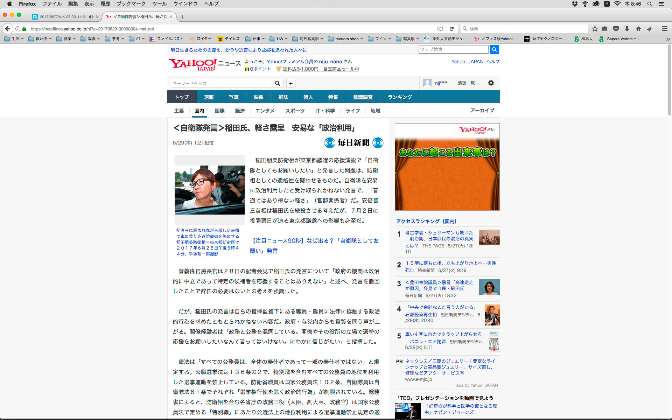Show more bookmarks with overflow chevron
The width and height of the screenshot is (672, 420).
[x=668, y=39]
